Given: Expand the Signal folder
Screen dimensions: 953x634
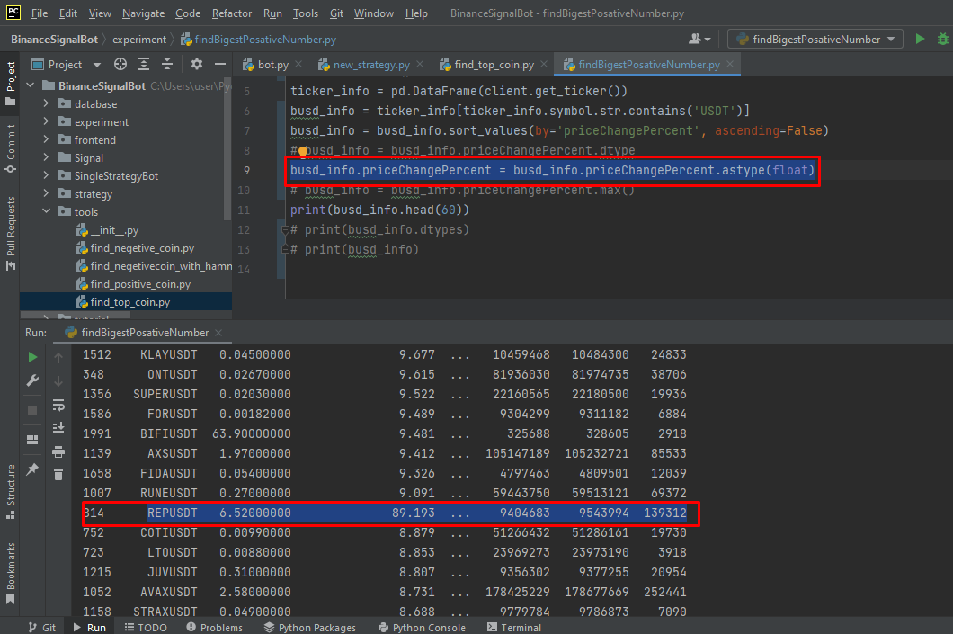Looking at the screenshot, I should (46, 157).
